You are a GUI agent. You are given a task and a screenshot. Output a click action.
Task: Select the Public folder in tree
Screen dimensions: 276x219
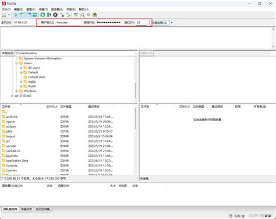32,86
